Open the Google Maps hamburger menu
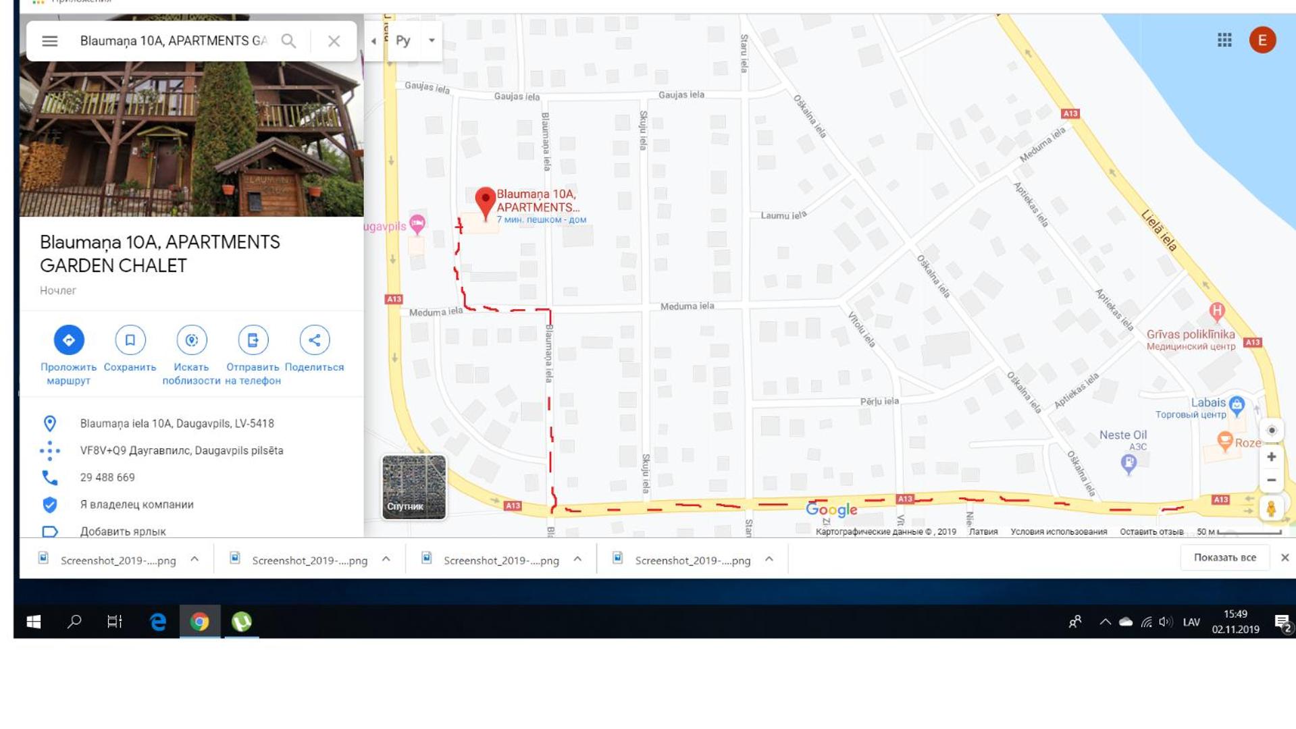 [x=49, y=41]
